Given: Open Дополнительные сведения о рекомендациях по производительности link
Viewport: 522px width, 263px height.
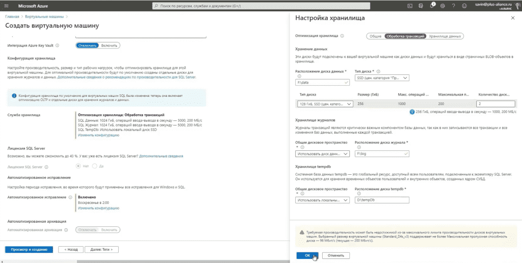Looking at the screenshot, I should pos(126,77).
